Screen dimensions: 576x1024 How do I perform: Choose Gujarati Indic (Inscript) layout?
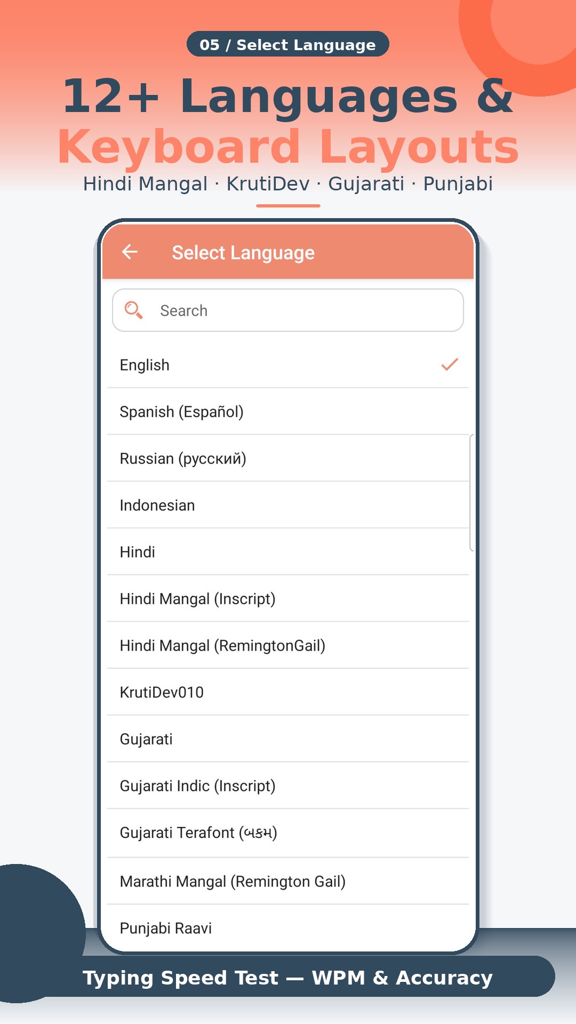click(x=288, y=786)
